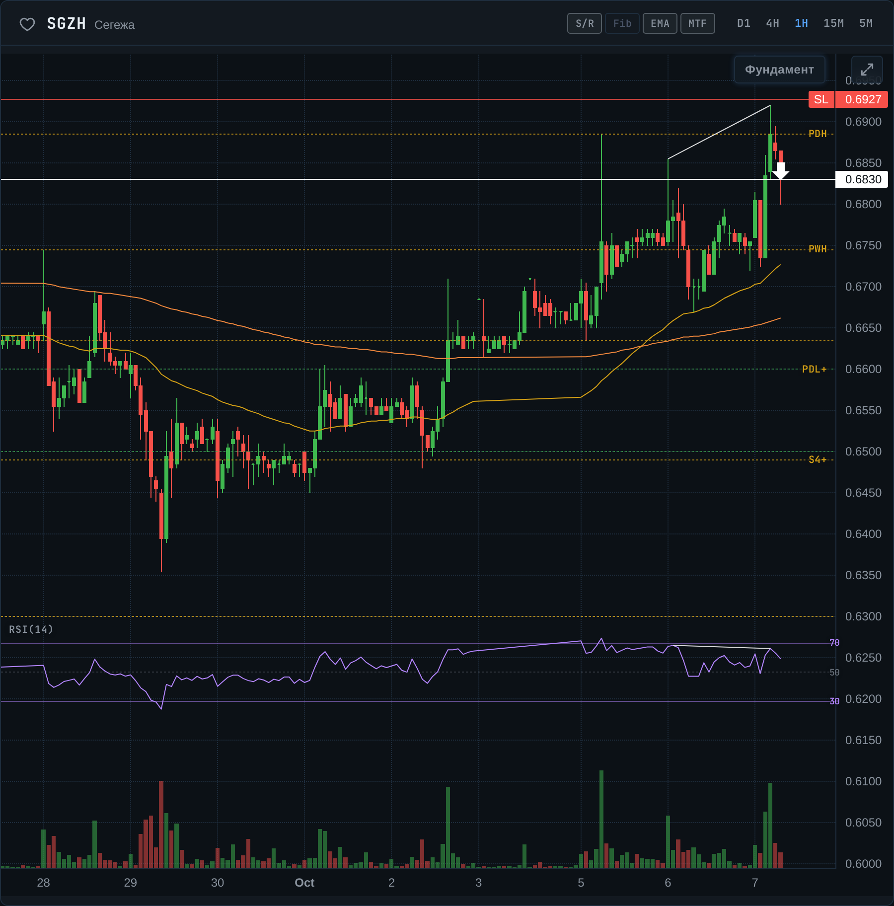This screenshot has width=894, height=906.
Task: Click the Сегежа company name
Action: 114,25
